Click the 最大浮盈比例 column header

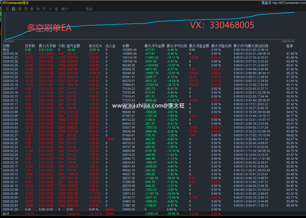tap(221, 46)
